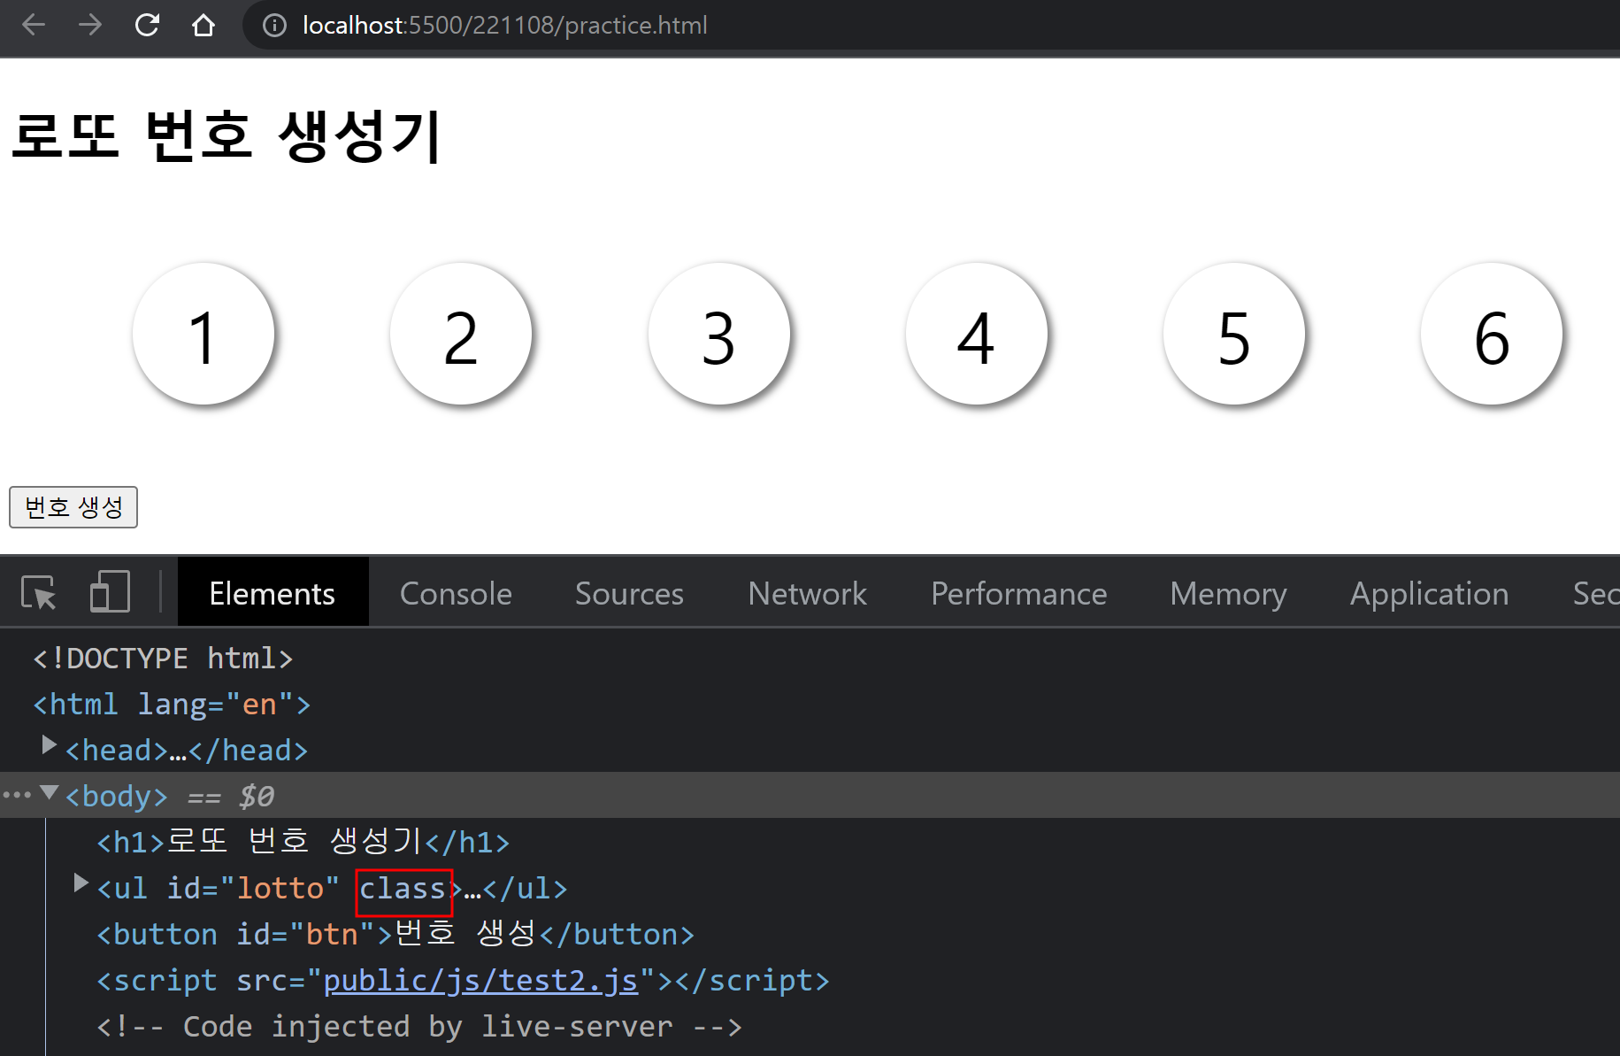This screenshot has width=1620, height=1056.
Task: Reload the page with the refresh icon
Action: (147, 25)
